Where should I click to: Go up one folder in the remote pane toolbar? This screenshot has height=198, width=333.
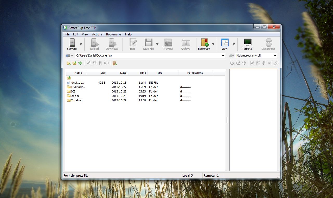(x=238, y=63)
